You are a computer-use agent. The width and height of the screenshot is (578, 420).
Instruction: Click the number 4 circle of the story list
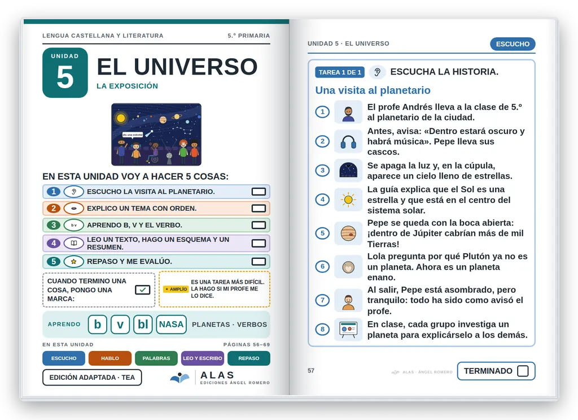(x=322, y=200)
